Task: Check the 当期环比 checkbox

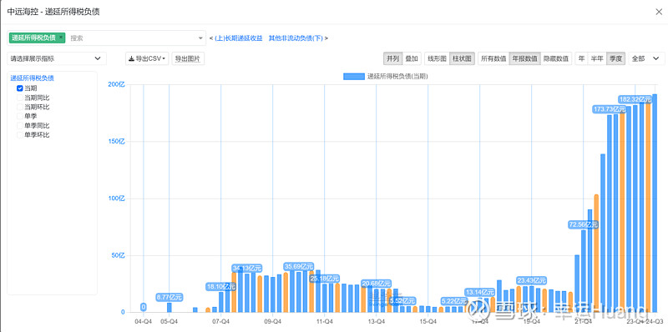Action: tap(19, 107)
